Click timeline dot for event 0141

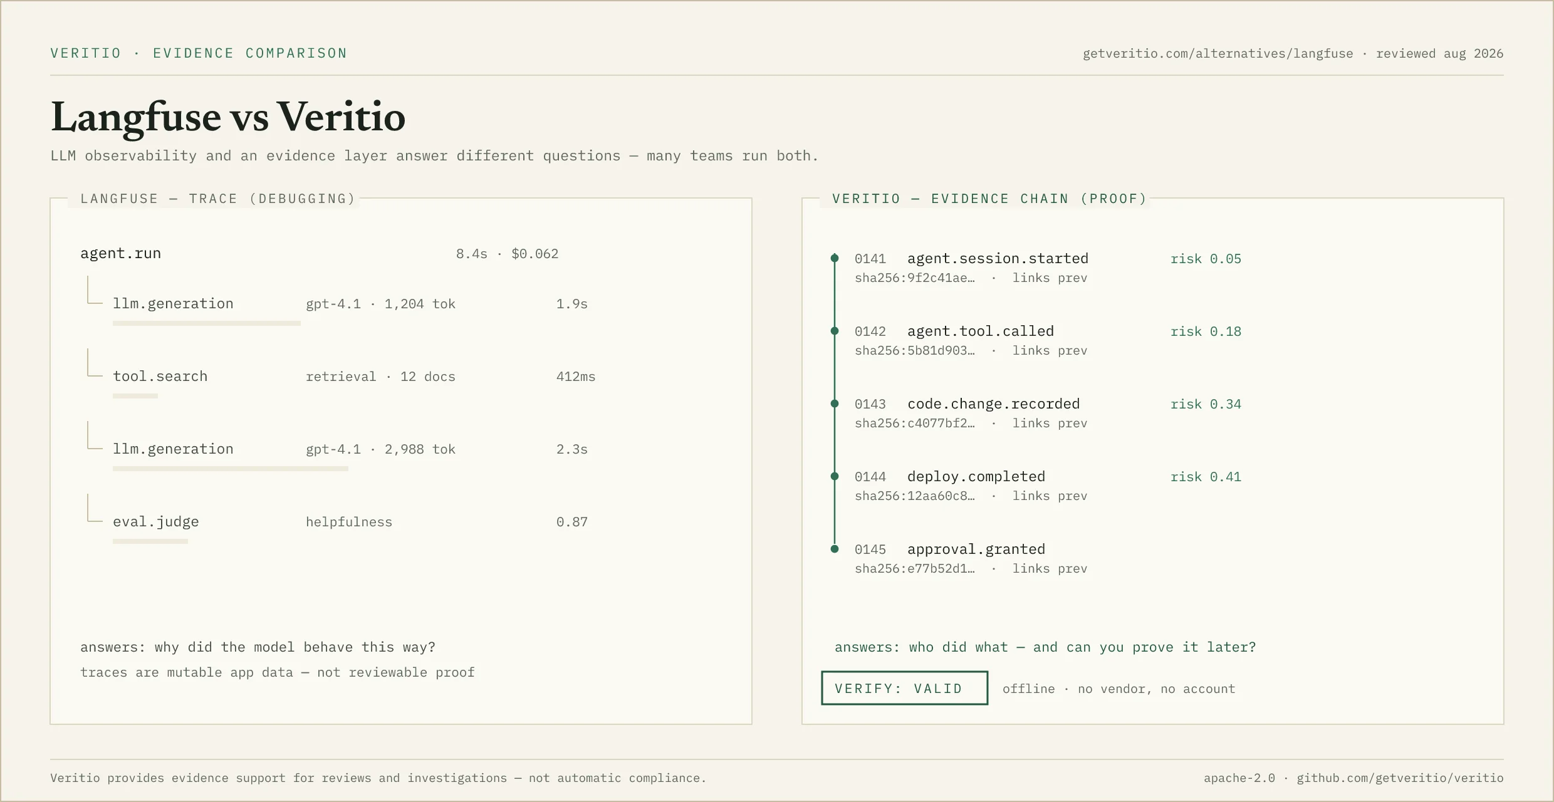(x=835, y=258)
